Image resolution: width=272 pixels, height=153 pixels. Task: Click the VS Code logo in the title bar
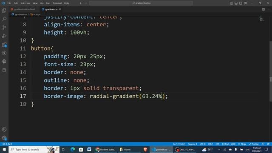pyautogui.click(x=3, y=3)
